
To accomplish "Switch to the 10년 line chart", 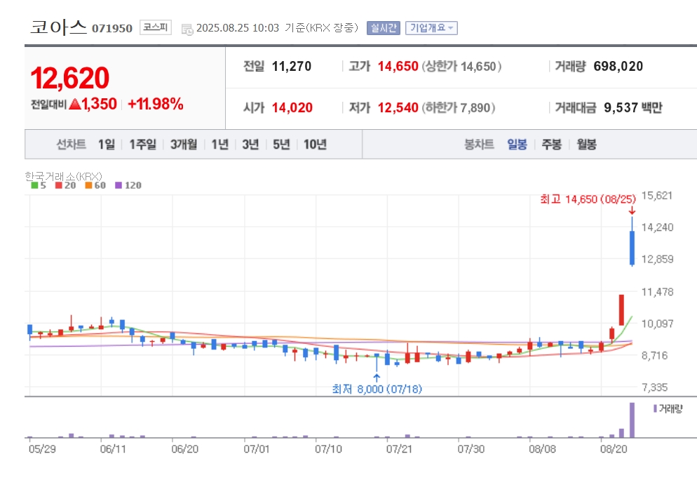I will click(315, 144).
